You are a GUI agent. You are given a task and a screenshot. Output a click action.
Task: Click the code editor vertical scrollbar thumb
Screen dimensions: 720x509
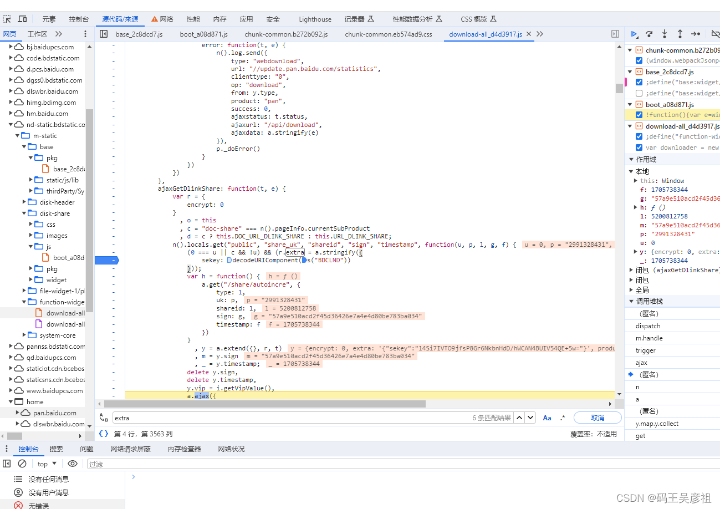619,88
